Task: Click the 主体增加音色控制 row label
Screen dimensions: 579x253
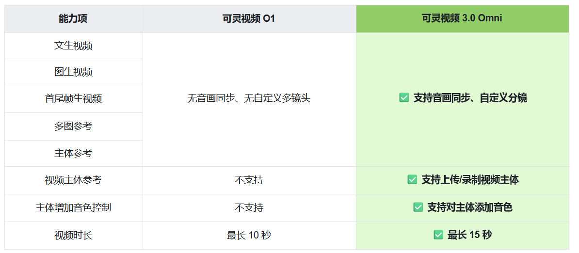Action: pyautogui.click(x=73, y=207)
